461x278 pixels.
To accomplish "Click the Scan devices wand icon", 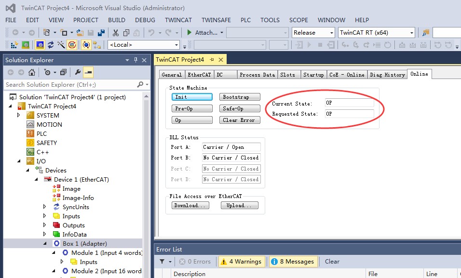I will (61, 45).
